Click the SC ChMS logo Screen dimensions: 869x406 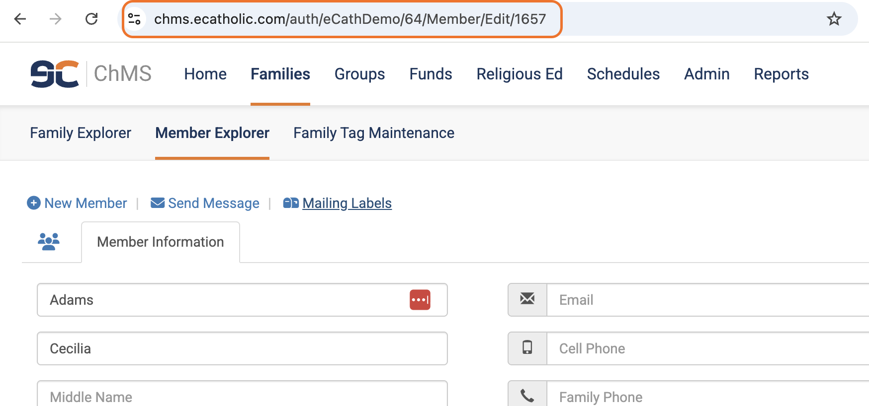point(91,74)
